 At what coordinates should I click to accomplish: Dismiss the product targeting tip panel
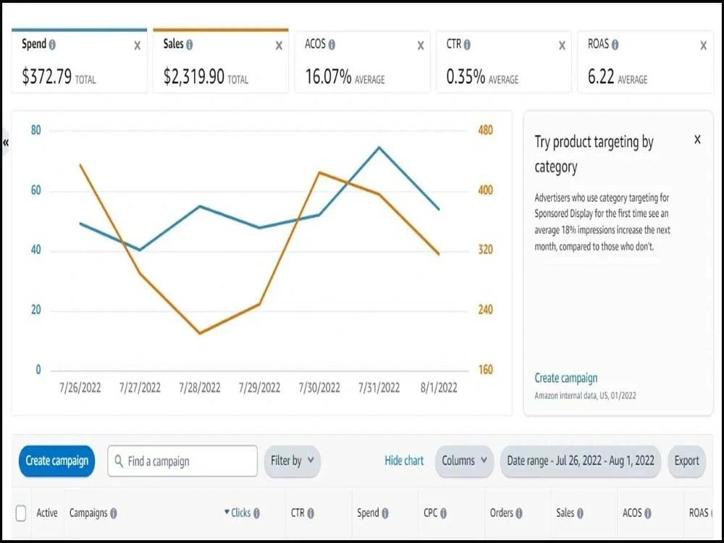pyautogui.click(x=697, y=140)
